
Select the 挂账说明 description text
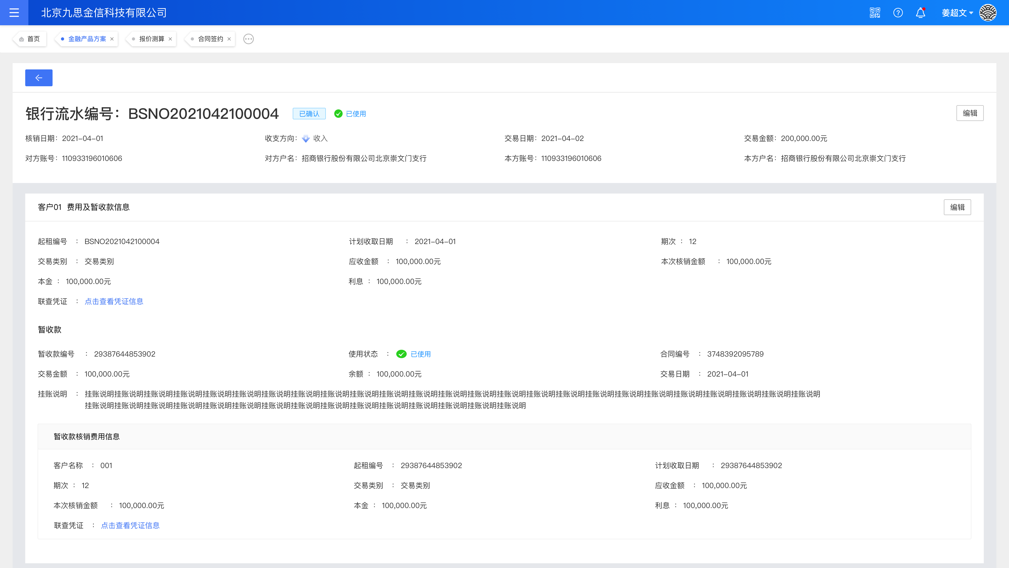452,399
